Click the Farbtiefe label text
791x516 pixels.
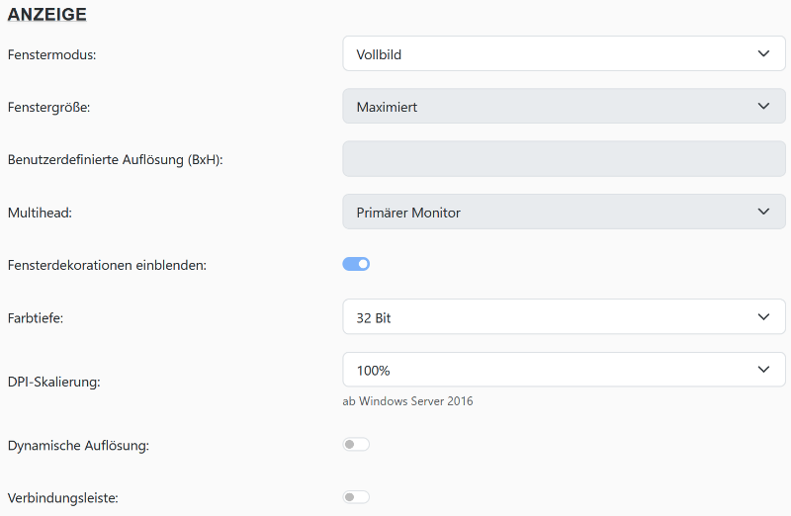36,318
